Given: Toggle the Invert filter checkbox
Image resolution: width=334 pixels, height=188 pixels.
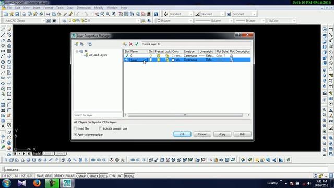Looking at the screenshot, I should pyautogui.click(x=75, y=128).
